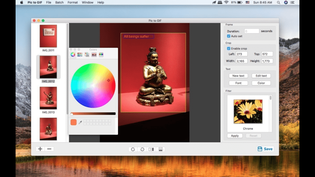Flip image horizontally

151,149
